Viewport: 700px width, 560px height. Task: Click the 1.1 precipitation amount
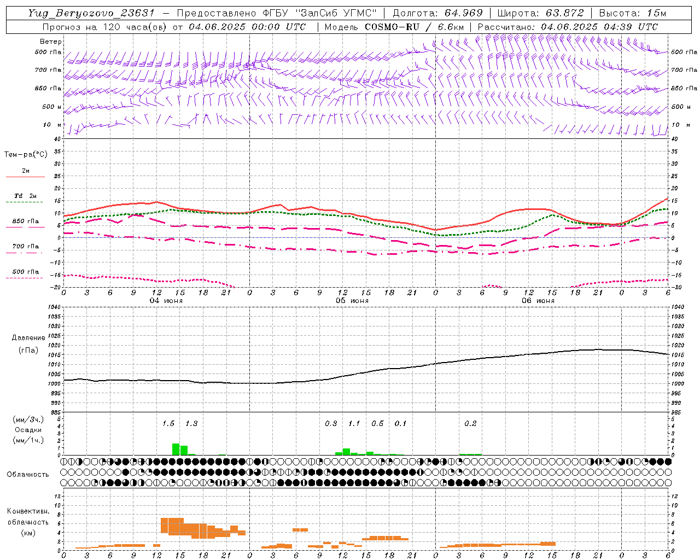(354, 424)
